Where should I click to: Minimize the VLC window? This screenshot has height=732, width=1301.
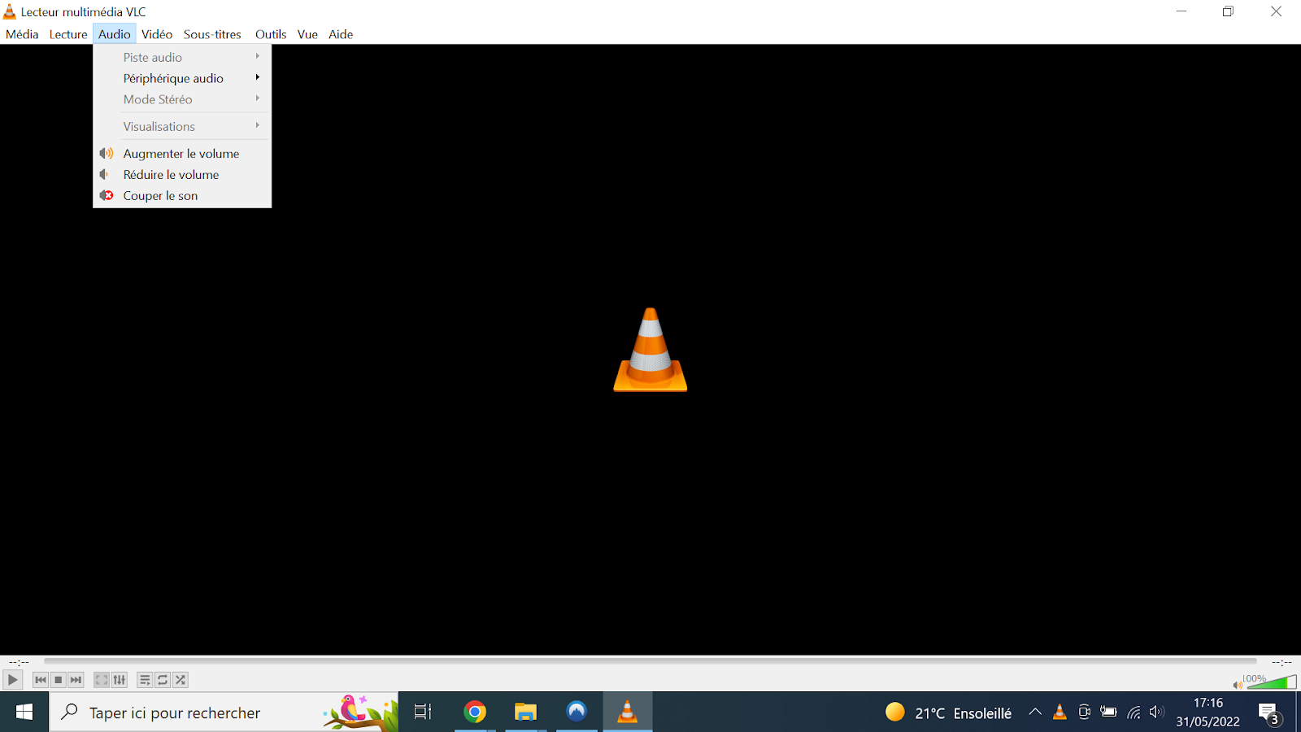(x=1181, y=11)
